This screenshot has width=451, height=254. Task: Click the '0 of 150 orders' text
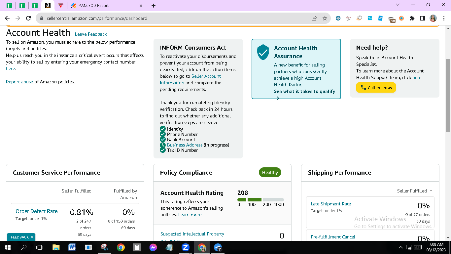click(x=121, y=221)
